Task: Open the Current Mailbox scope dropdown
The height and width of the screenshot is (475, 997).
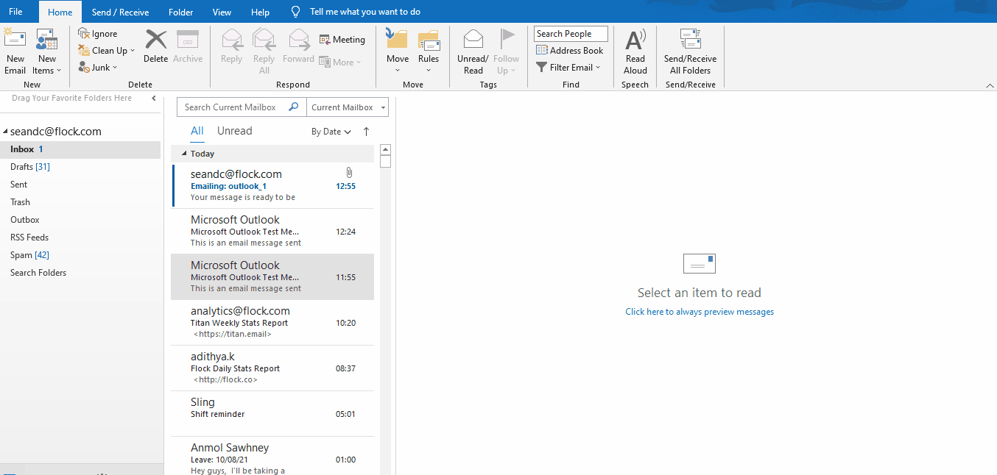Action: tap(347, 107)
